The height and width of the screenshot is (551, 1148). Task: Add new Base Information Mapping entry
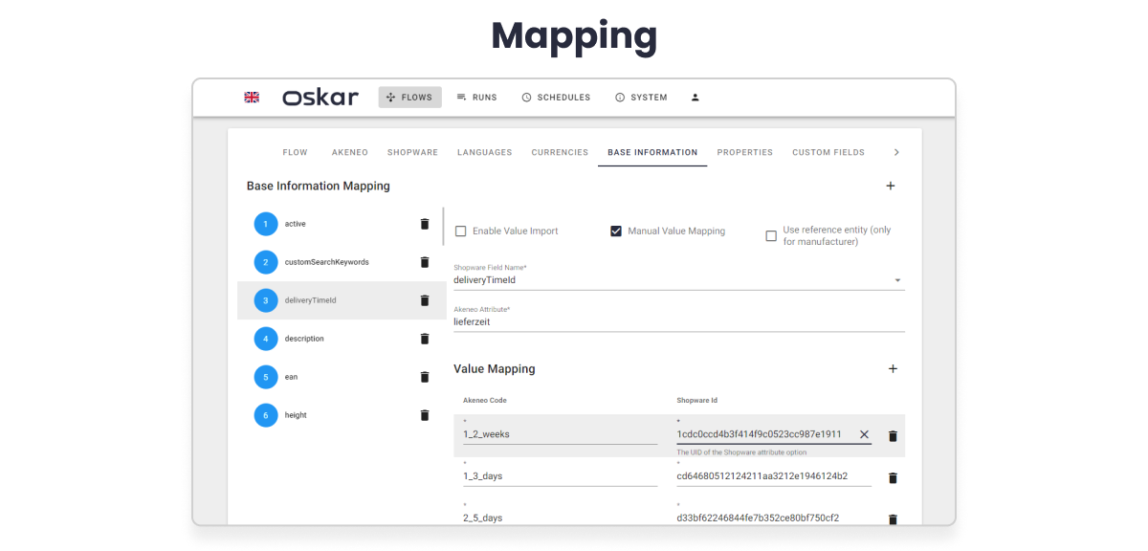tap(891, 186)
